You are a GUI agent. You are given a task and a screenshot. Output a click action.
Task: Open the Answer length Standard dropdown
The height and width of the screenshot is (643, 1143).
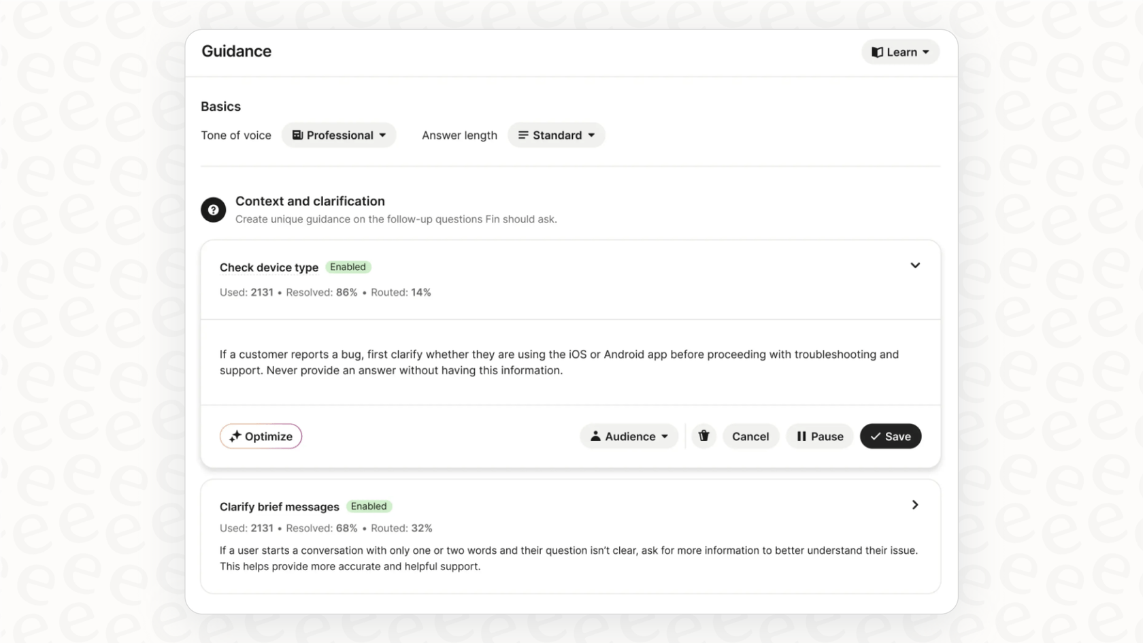(x=556, y=135)
